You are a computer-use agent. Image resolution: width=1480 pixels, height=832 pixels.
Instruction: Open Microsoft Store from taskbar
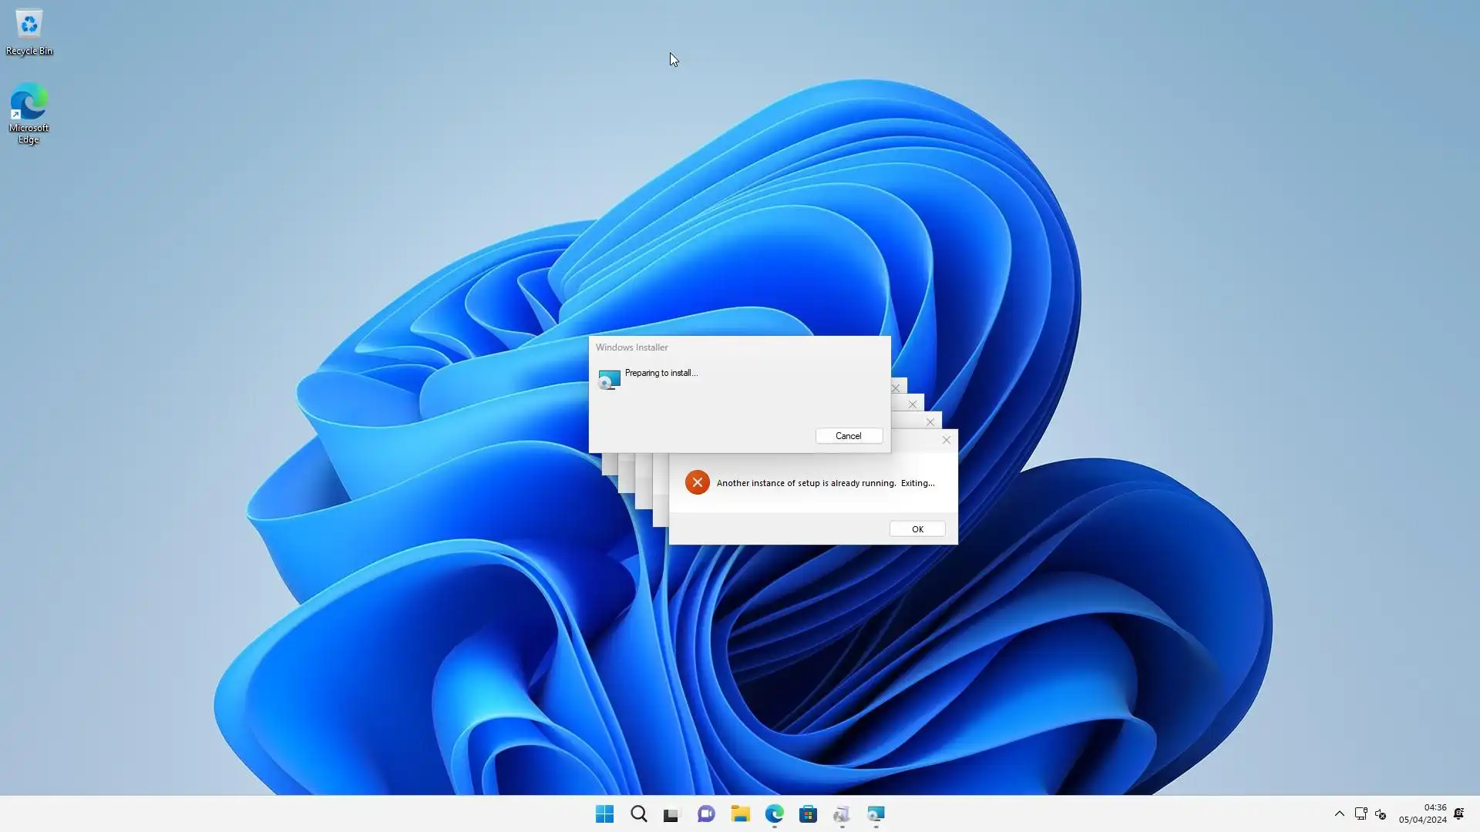tap(808, 814)
